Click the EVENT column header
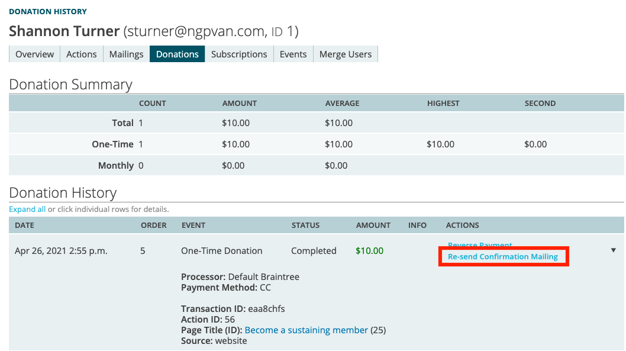Image resolution: width=626 pixels, height=351 pixels. coord(193,225)
